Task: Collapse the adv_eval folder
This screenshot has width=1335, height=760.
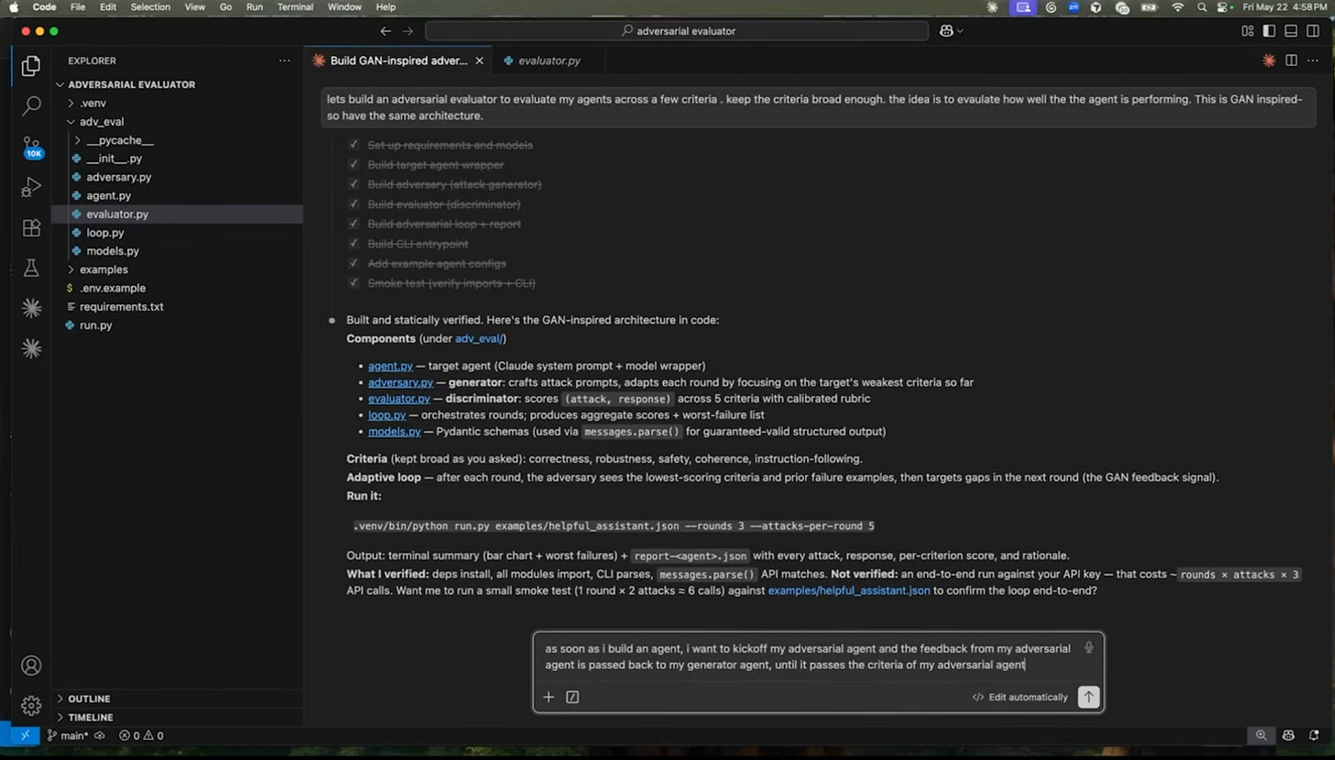Action: pyautogui.click(x=71, y=121)
